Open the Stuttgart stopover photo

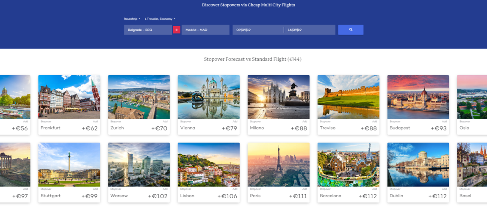pyautogui.click(x=69, y=165)
